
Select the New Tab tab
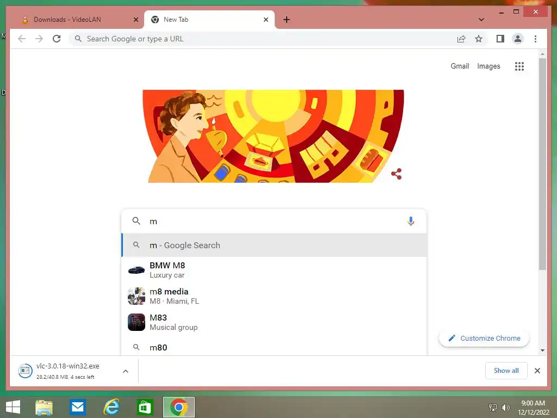coord(209,20)
